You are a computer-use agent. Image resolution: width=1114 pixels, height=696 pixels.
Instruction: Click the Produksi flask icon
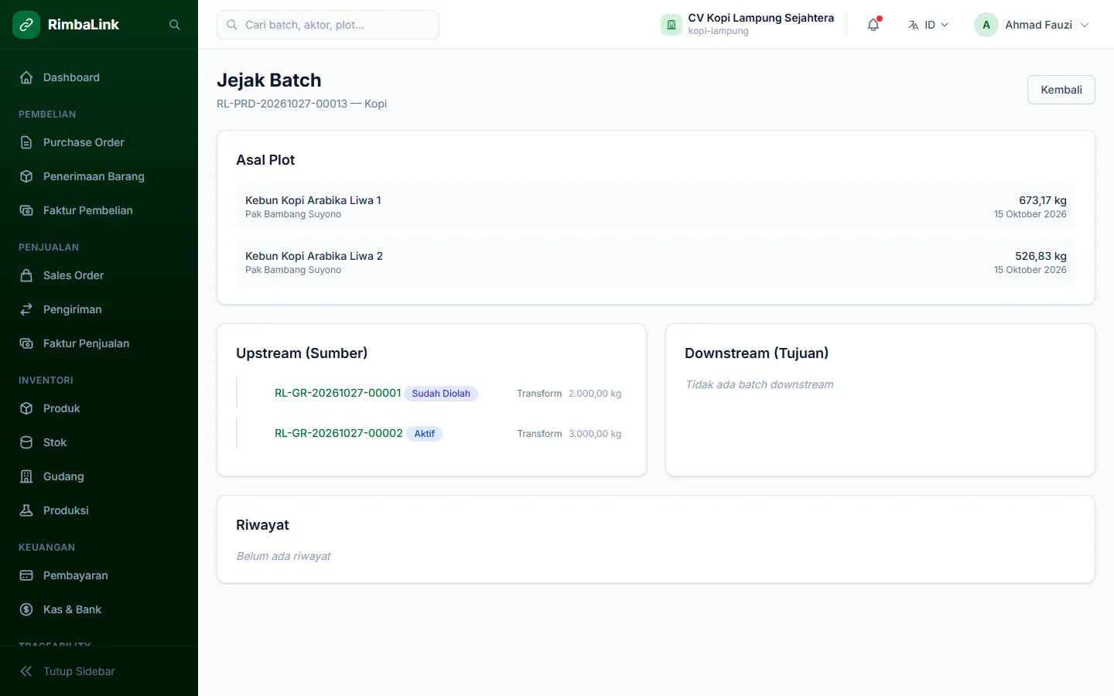(x=26, y=510)
